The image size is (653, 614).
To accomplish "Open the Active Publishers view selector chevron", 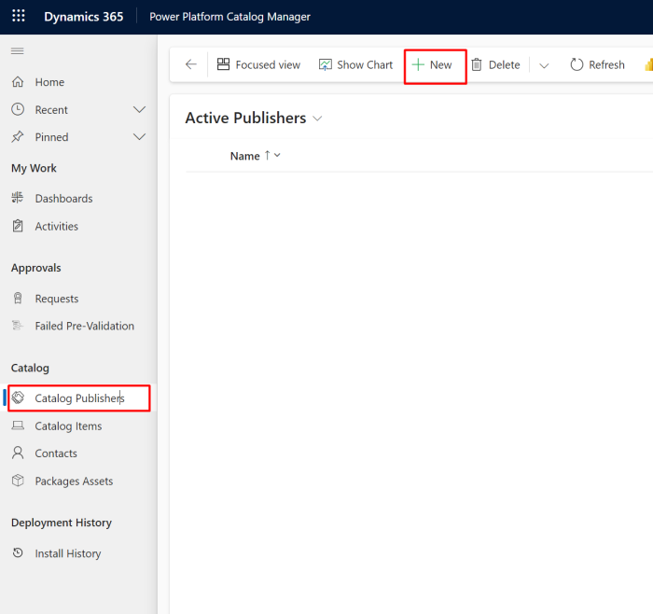I will point(317,119).
